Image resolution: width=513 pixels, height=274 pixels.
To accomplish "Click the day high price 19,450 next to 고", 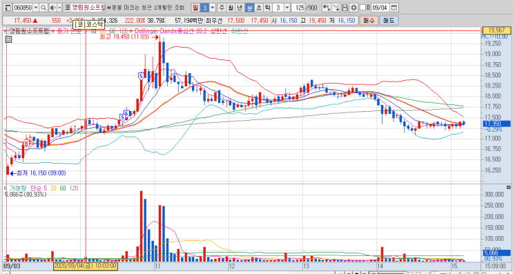I will (x=317, y=21).
